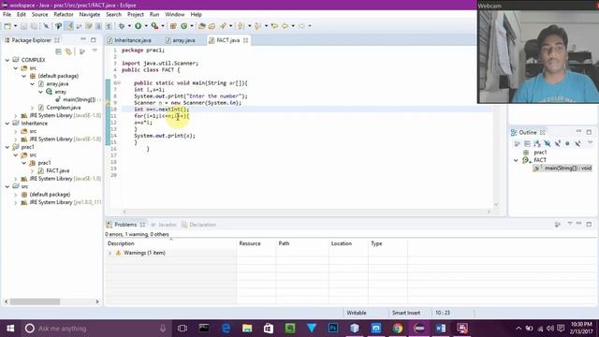Click the Run Last Tool red toolbox icon

154,26
